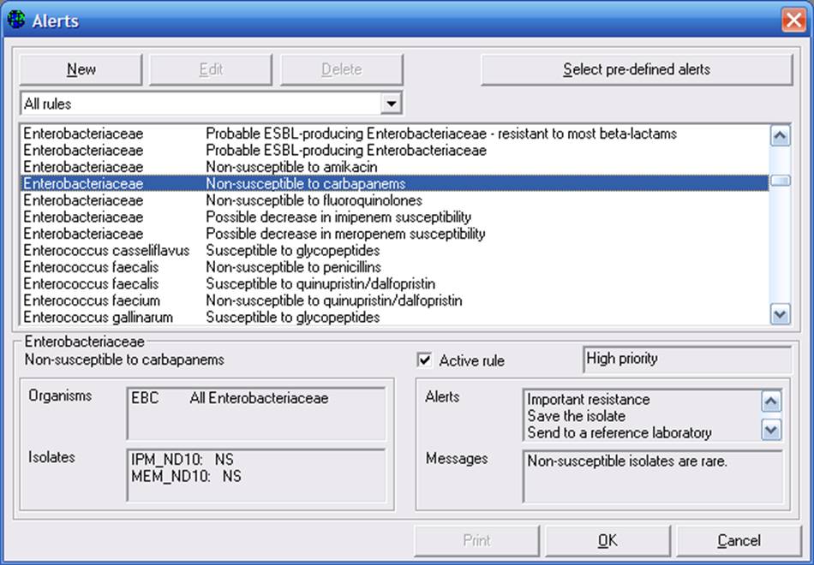Click the globe icon in the title bar
This screenshot has height=565, width=814.
[x=16, y=20]
